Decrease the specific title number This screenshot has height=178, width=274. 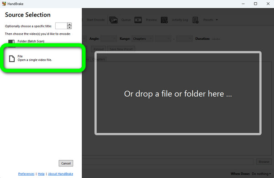(x=69, y=27)
